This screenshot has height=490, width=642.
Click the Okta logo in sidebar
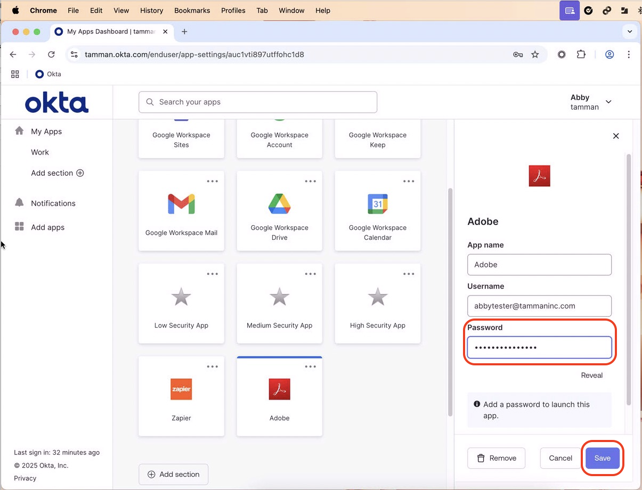(56, 103)
